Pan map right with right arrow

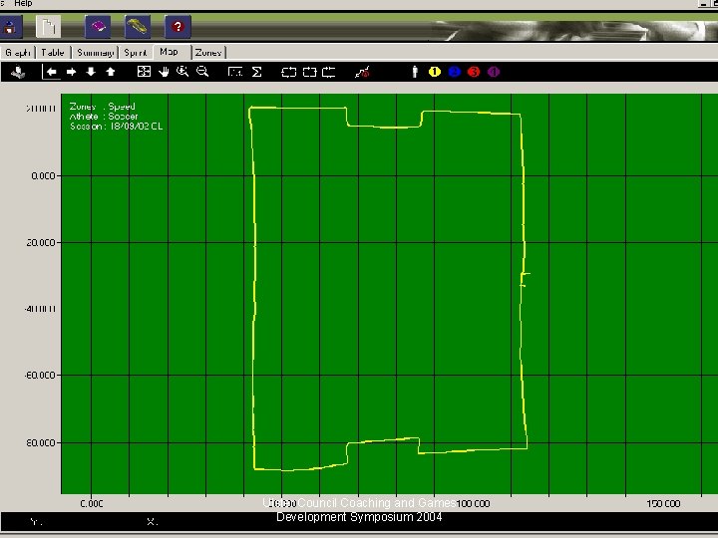[71, 72]
